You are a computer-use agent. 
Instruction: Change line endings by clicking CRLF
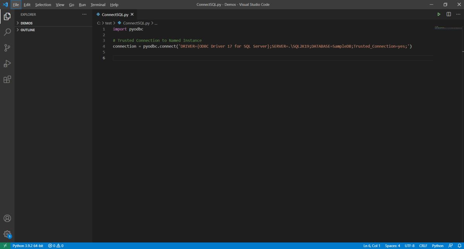423,246
